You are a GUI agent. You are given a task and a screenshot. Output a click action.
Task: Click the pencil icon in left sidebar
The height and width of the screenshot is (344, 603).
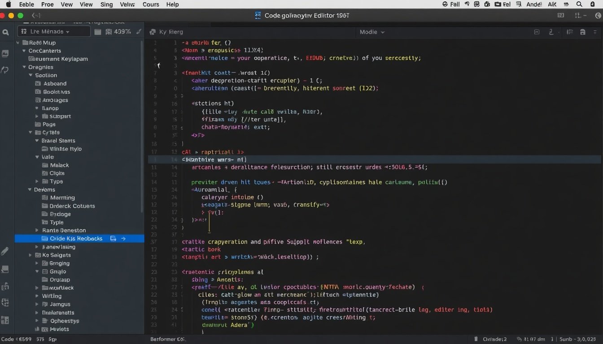(5, 251)
